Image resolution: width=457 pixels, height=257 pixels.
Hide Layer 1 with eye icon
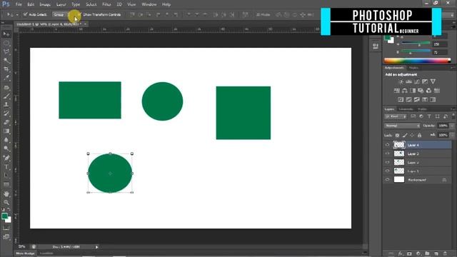[x=387, y=171]
